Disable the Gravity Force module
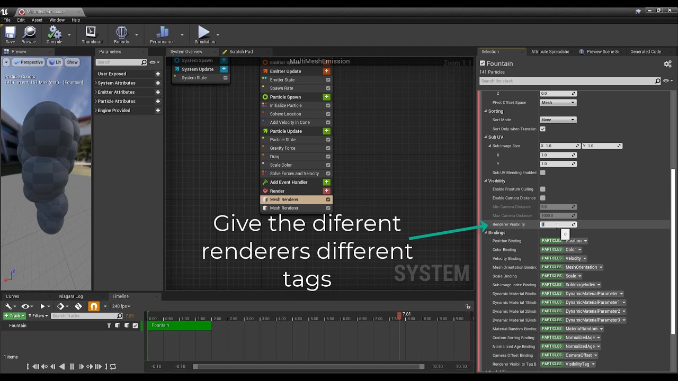This screenshot has height=381, width=678. click(328, 148)
